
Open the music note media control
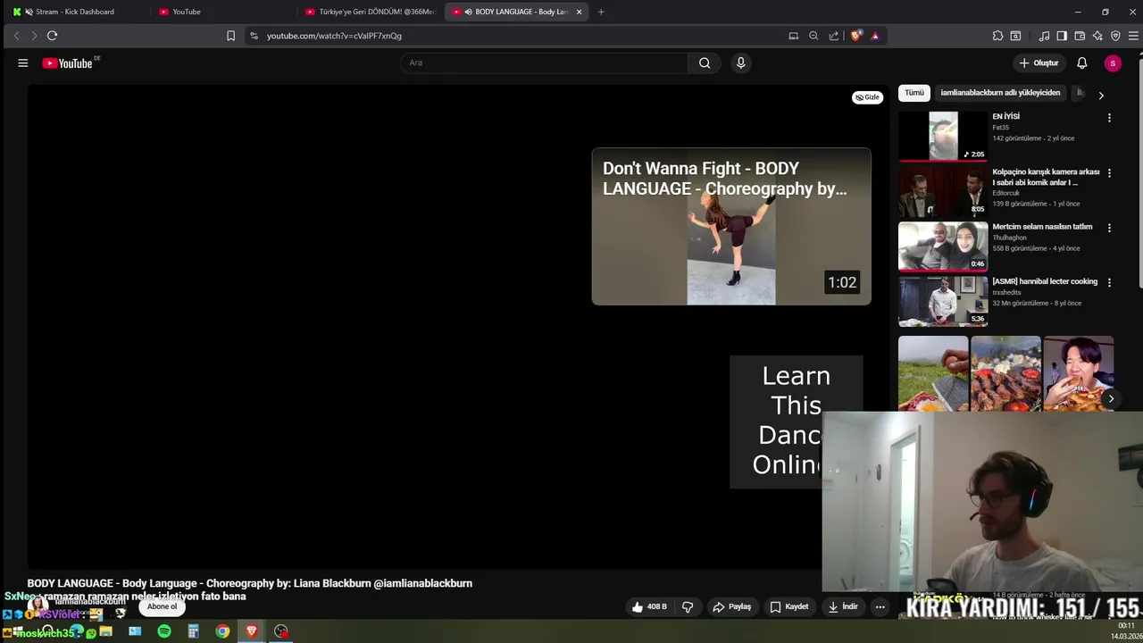(x=1044, y=36)
